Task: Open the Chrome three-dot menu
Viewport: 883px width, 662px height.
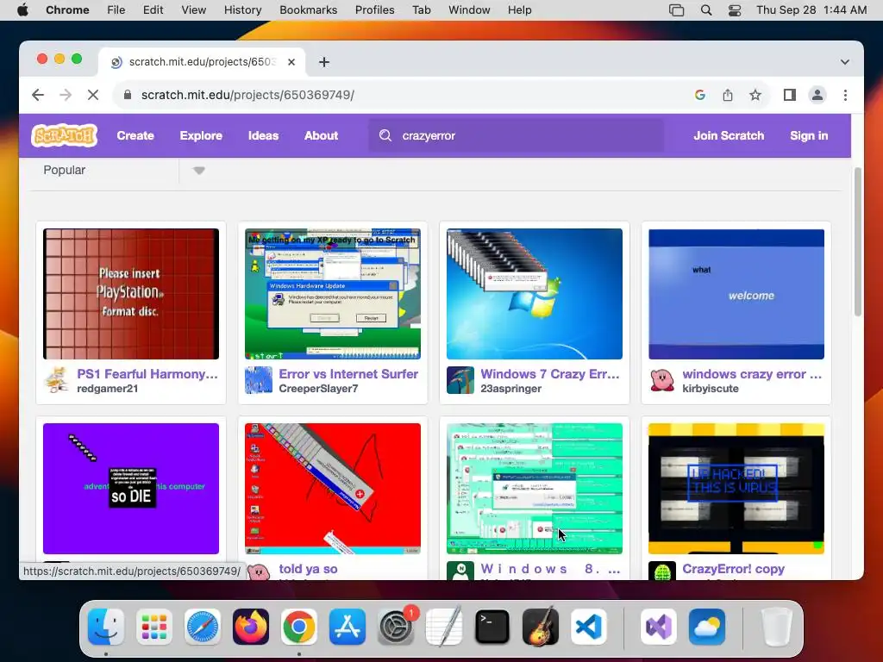Action: (845, 95)
